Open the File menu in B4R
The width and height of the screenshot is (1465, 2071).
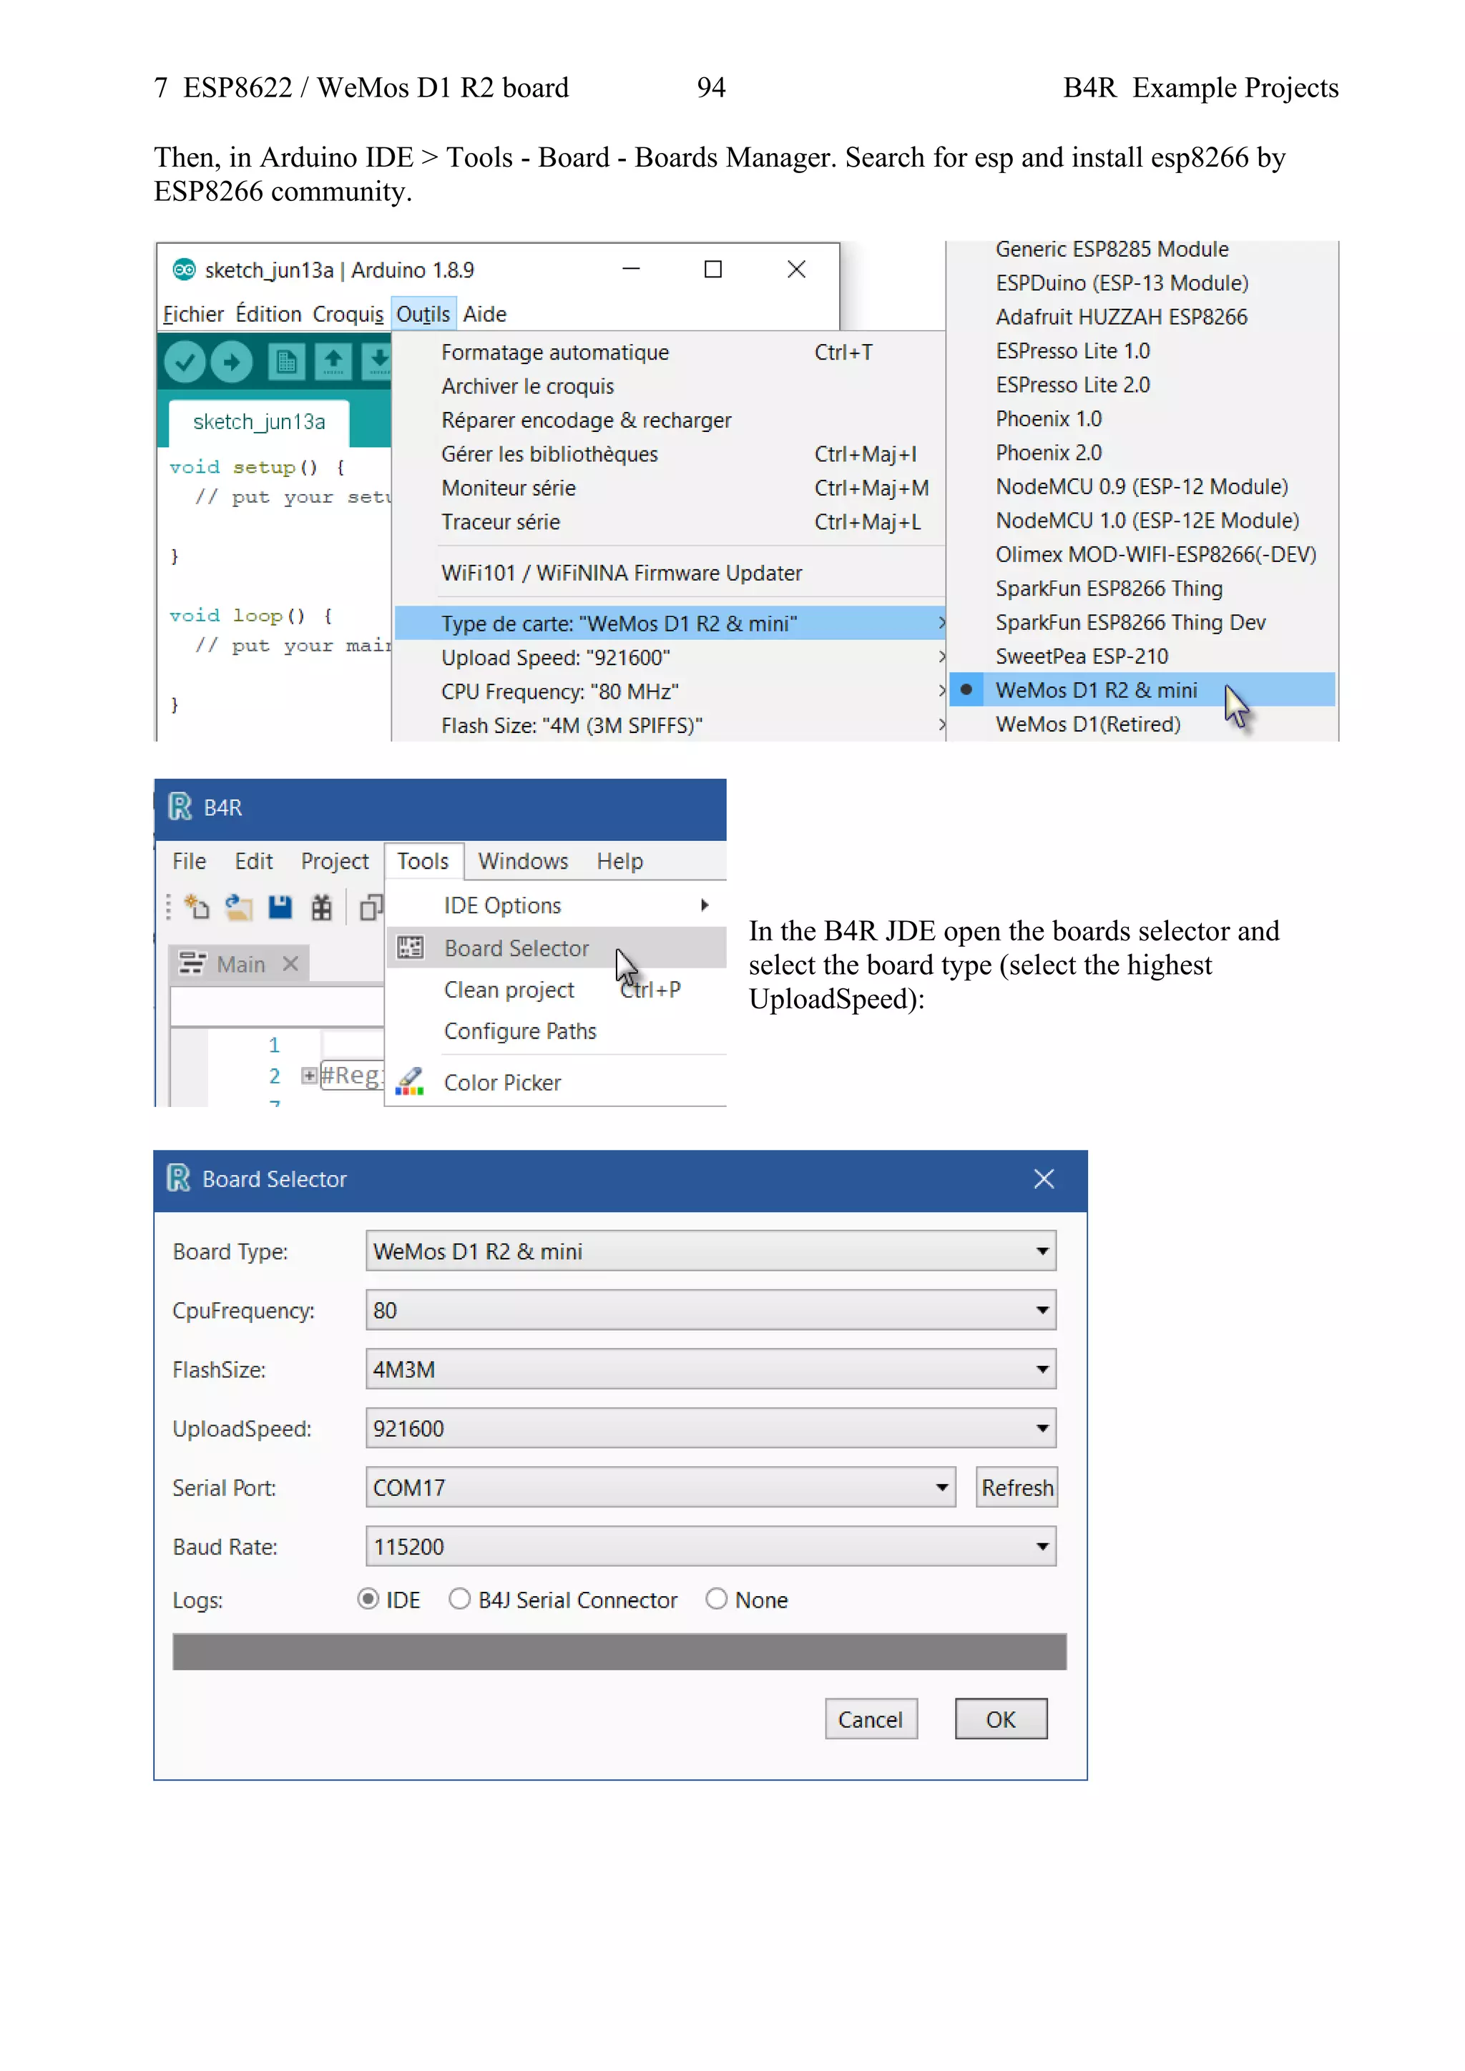coord(190,860)
